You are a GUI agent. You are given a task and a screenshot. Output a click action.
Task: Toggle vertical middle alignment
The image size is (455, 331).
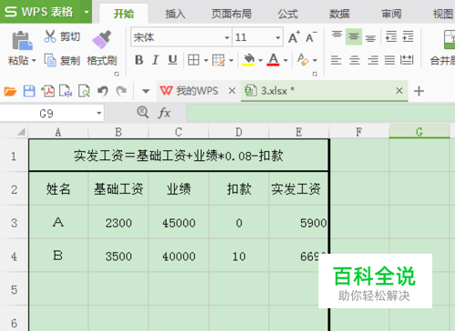pyautogui.click(x=353, y=37)
